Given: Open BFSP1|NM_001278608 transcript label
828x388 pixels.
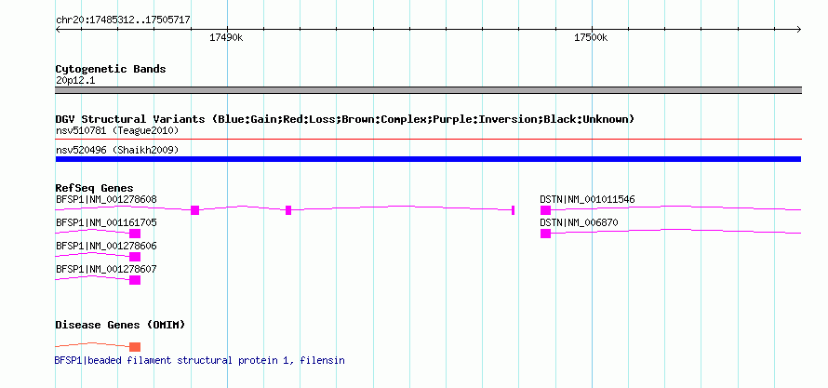Looking at the screenshot, I should point(106,199).
